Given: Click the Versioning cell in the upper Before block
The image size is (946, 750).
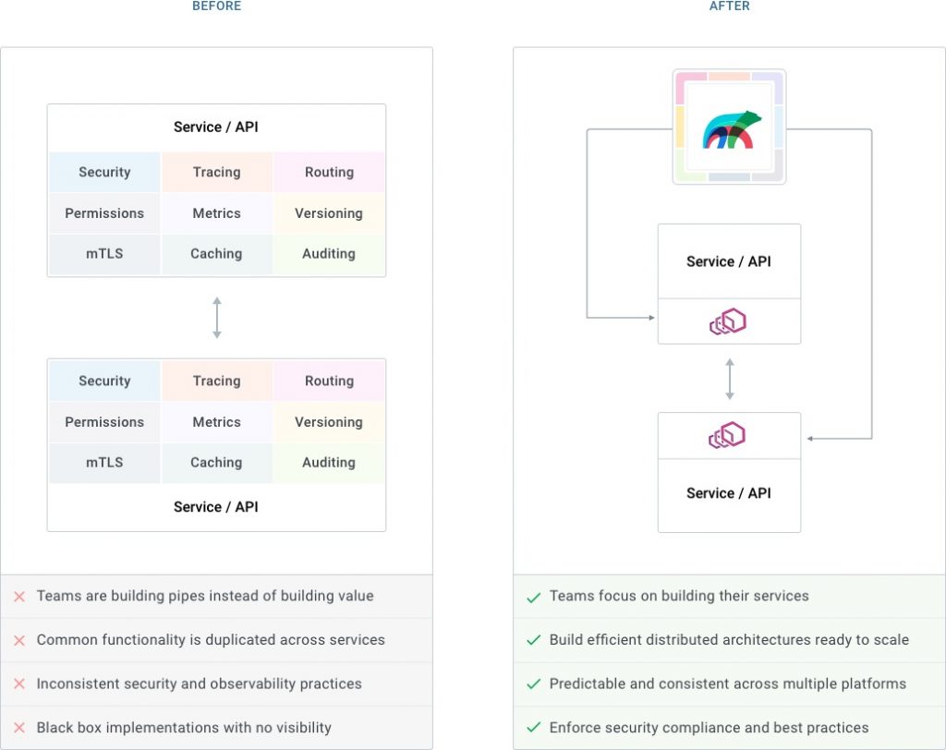Looking at the screenshot, I should pyautogui.click(x=329, y=213).
